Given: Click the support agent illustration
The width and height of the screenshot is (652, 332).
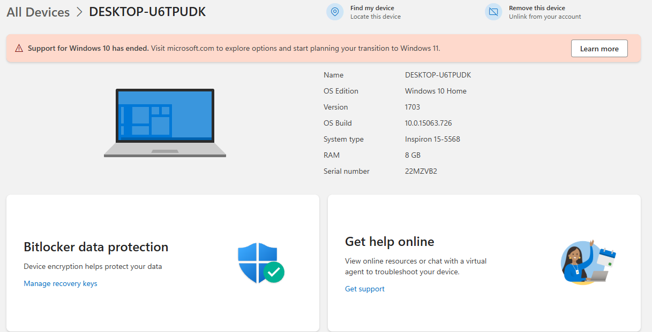Looking at the screenshot, I should tap(588, 262).
